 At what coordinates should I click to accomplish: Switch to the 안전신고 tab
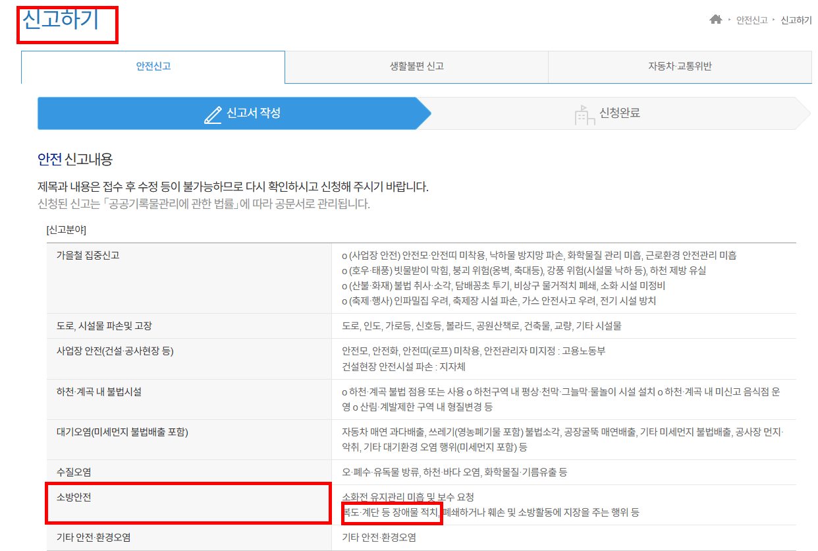[153, 67]
